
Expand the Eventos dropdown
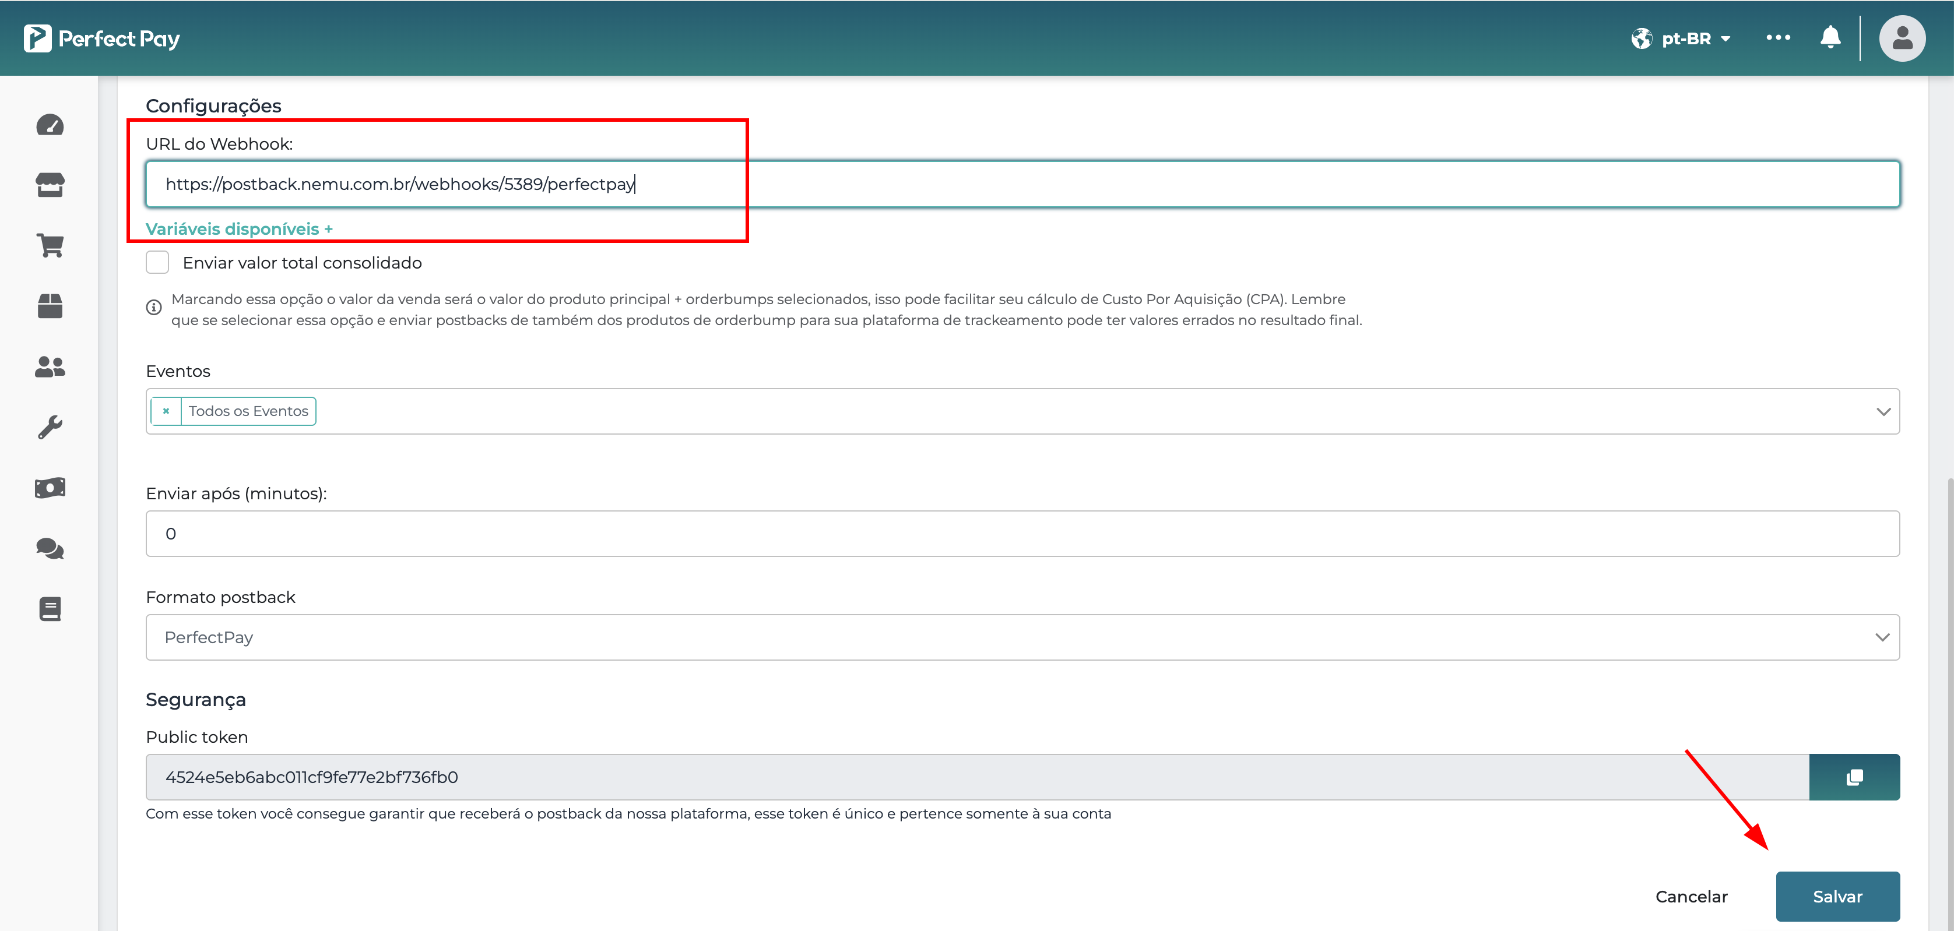point(1883,412)
